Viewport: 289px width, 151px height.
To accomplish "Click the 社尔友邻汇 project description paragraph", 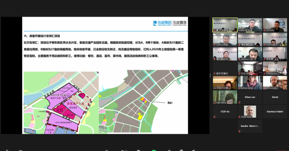I will [x=104, y=49].
